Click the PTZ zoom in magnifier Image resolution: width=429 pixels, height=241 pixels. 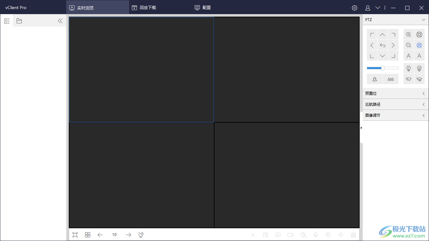pos(409,35)
